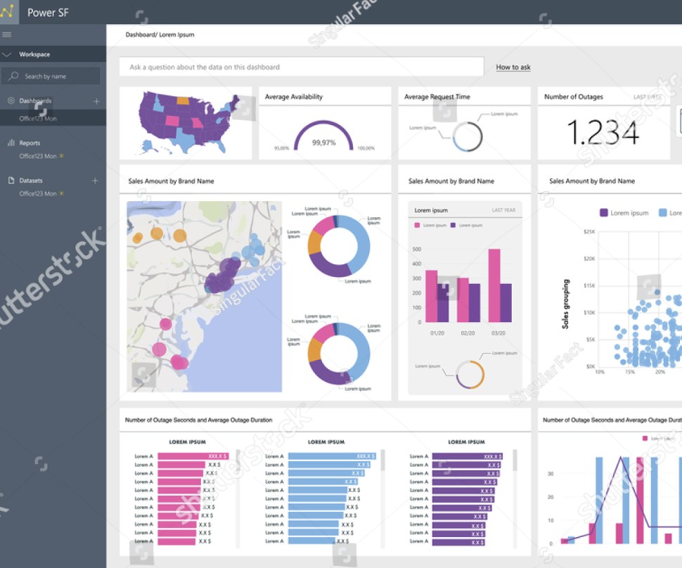Select the Reports bar-chart icon
This screenshot has height=568, width=682.
pyautogui.click(x=11, y=142)
